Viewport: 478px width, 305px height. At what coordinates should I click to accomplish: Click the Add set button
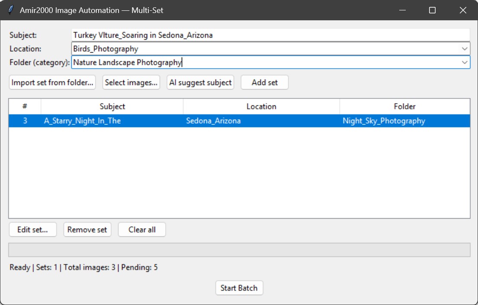tap(264, 83)
